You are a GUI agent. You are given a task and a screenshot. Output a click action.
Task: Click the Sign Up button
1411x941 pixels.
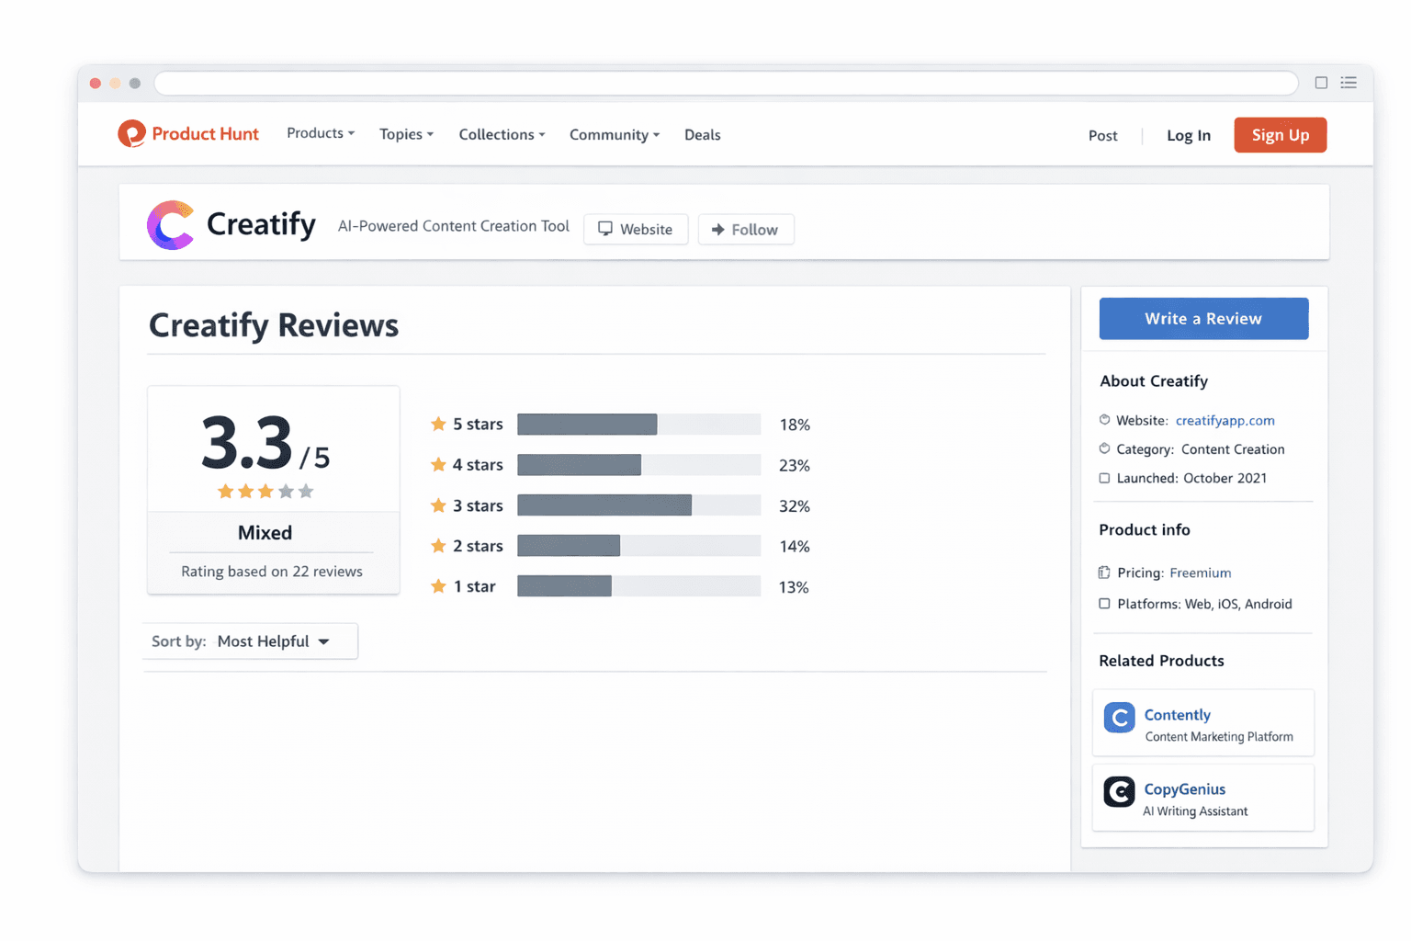coord(1280,134)
